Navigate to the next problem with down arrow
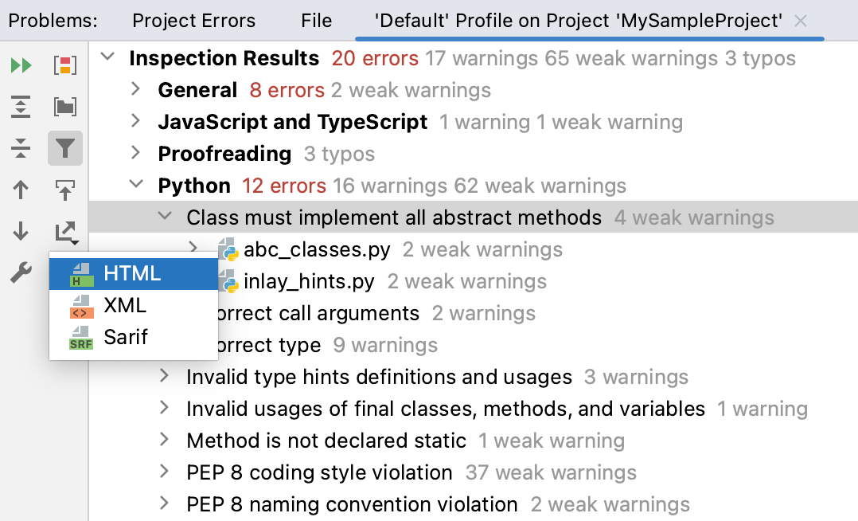 click(x=21, y=231)
